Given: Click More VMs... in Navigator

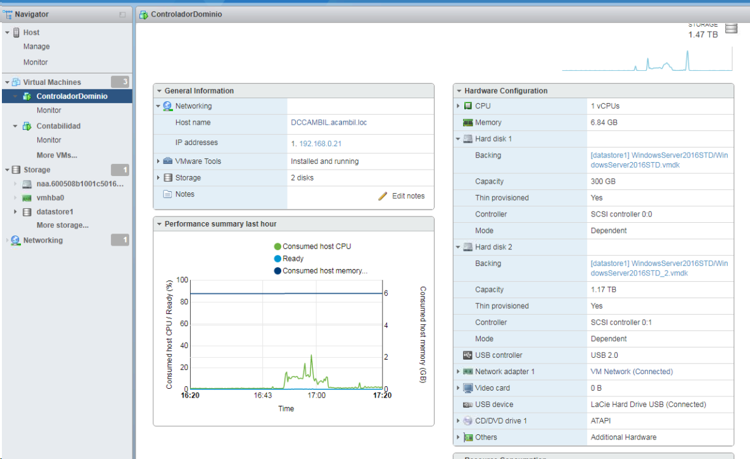Looking at the screenshot, I should [56, 155].
